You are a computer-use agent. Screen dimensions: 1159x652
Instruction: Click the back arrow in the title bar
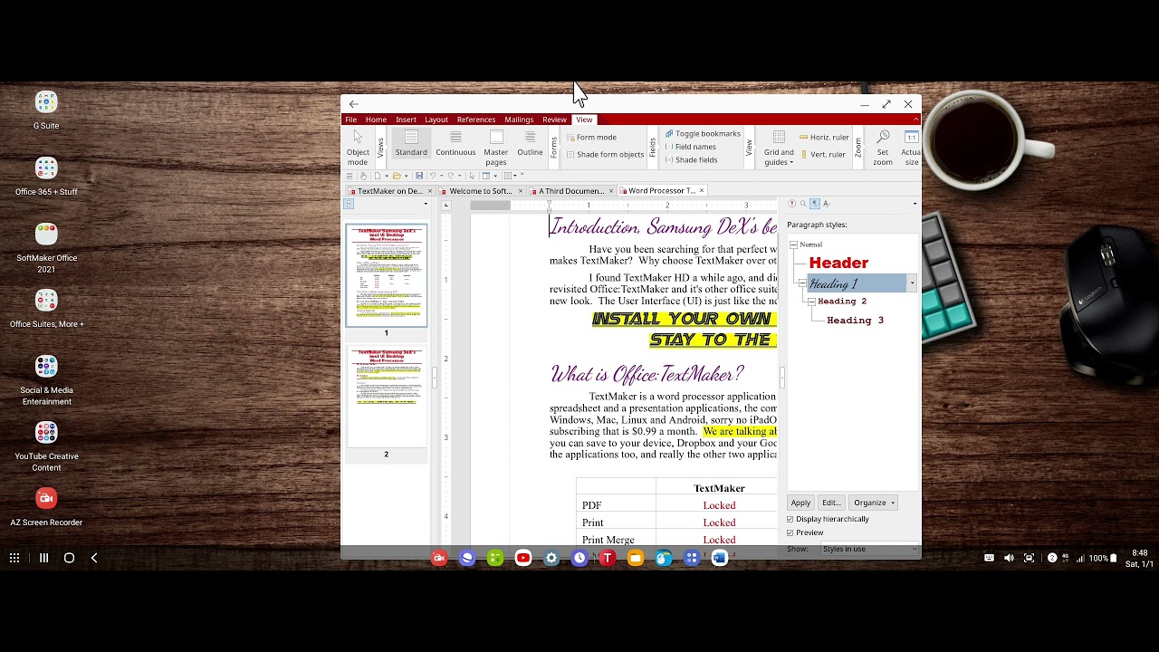(354, 104)
